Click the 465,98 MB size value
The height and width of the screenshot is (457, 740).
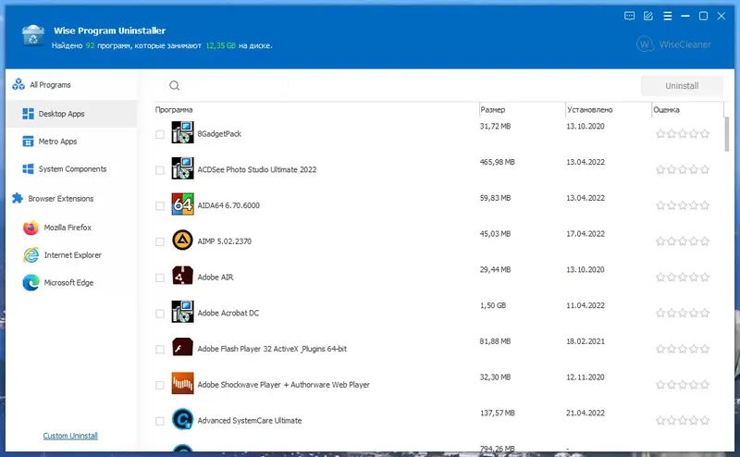coord(497,162)
